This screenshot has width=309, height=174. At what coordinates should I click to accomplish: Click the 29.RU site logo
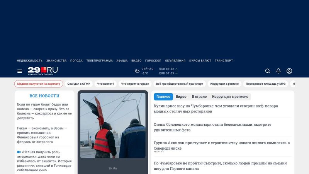click(x=42, y=71)
